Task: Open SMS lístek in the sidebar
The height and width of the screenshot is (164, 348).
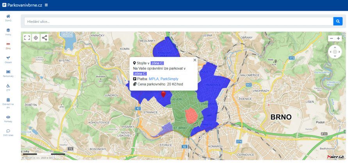Action: pyautogui.click(x=8, y=133)
